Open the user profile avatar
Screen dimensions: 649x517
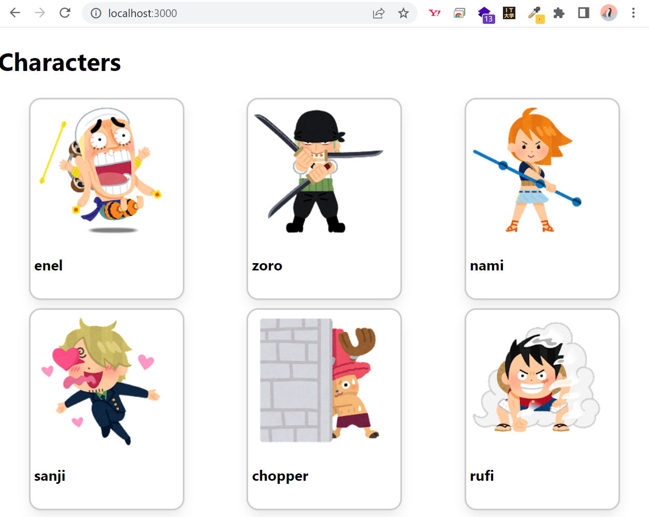point(609,13)
